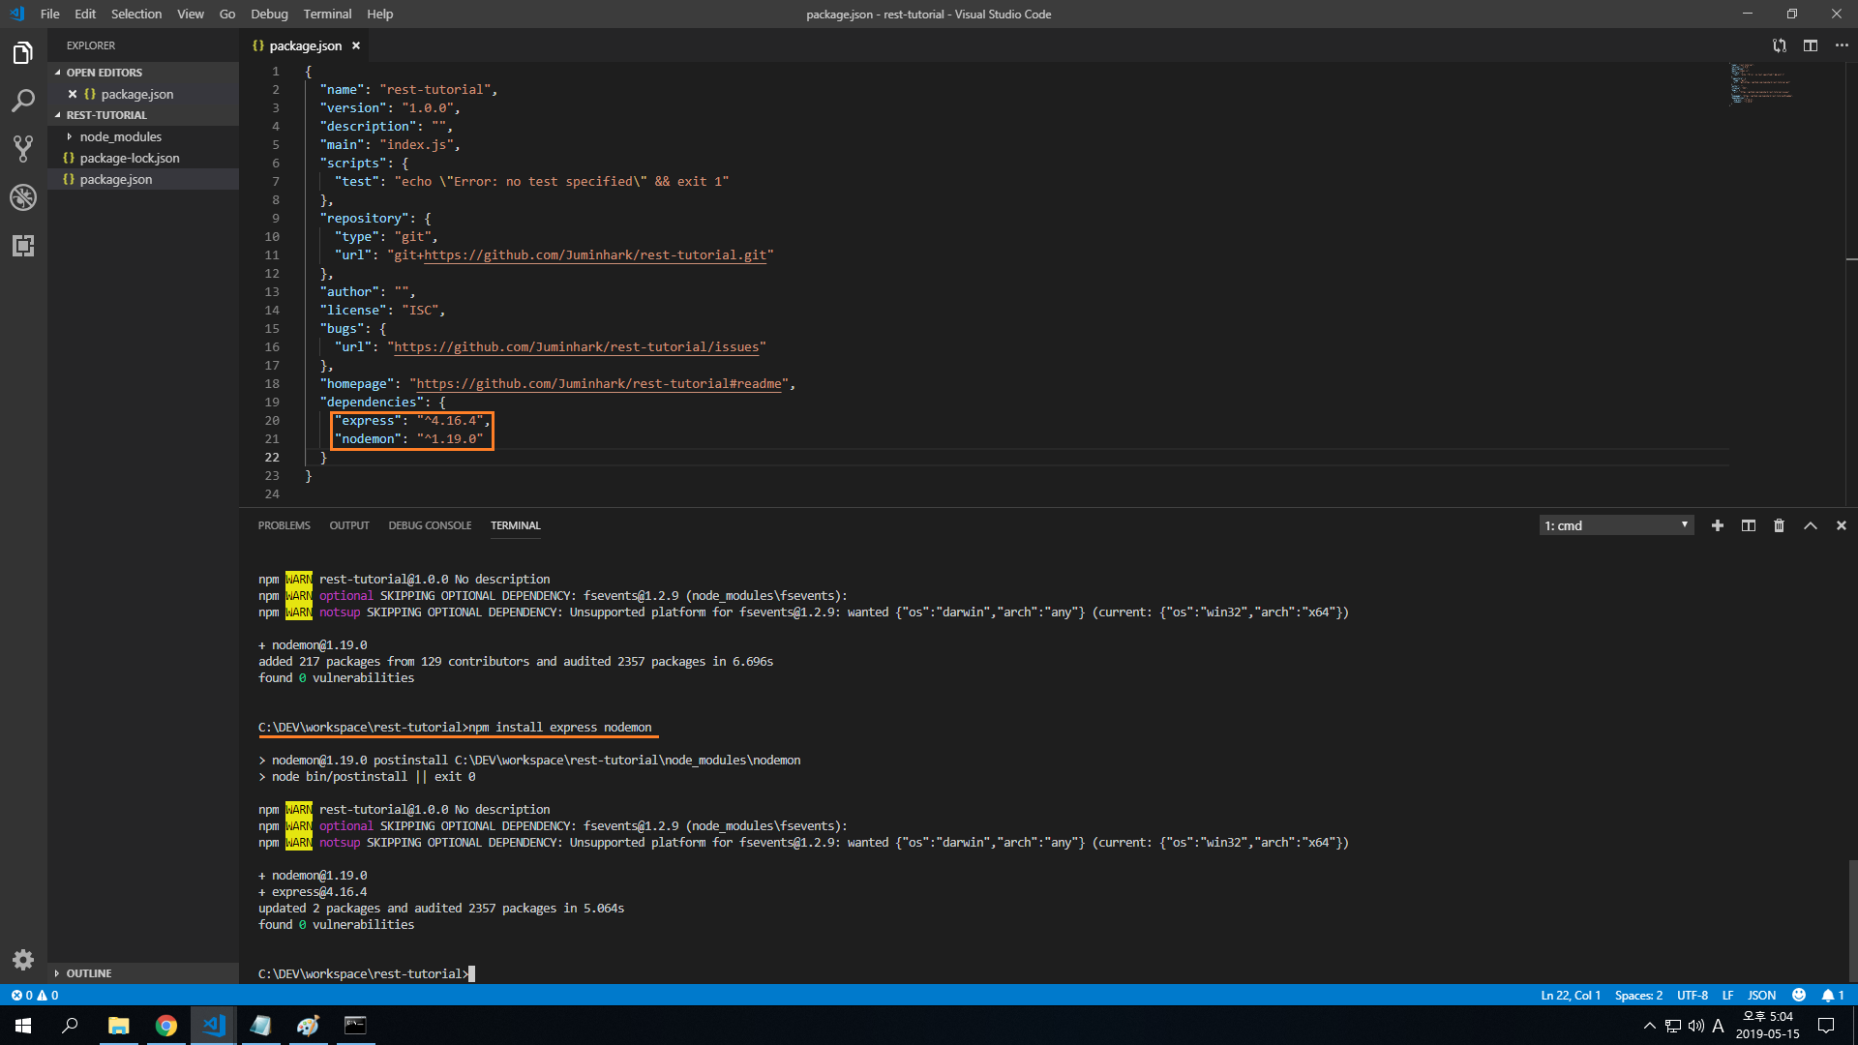Click the terminal command prompt line
The width and height of the screenshot is (1858, 1045).
pyautogui.click(x=366, y=974)
